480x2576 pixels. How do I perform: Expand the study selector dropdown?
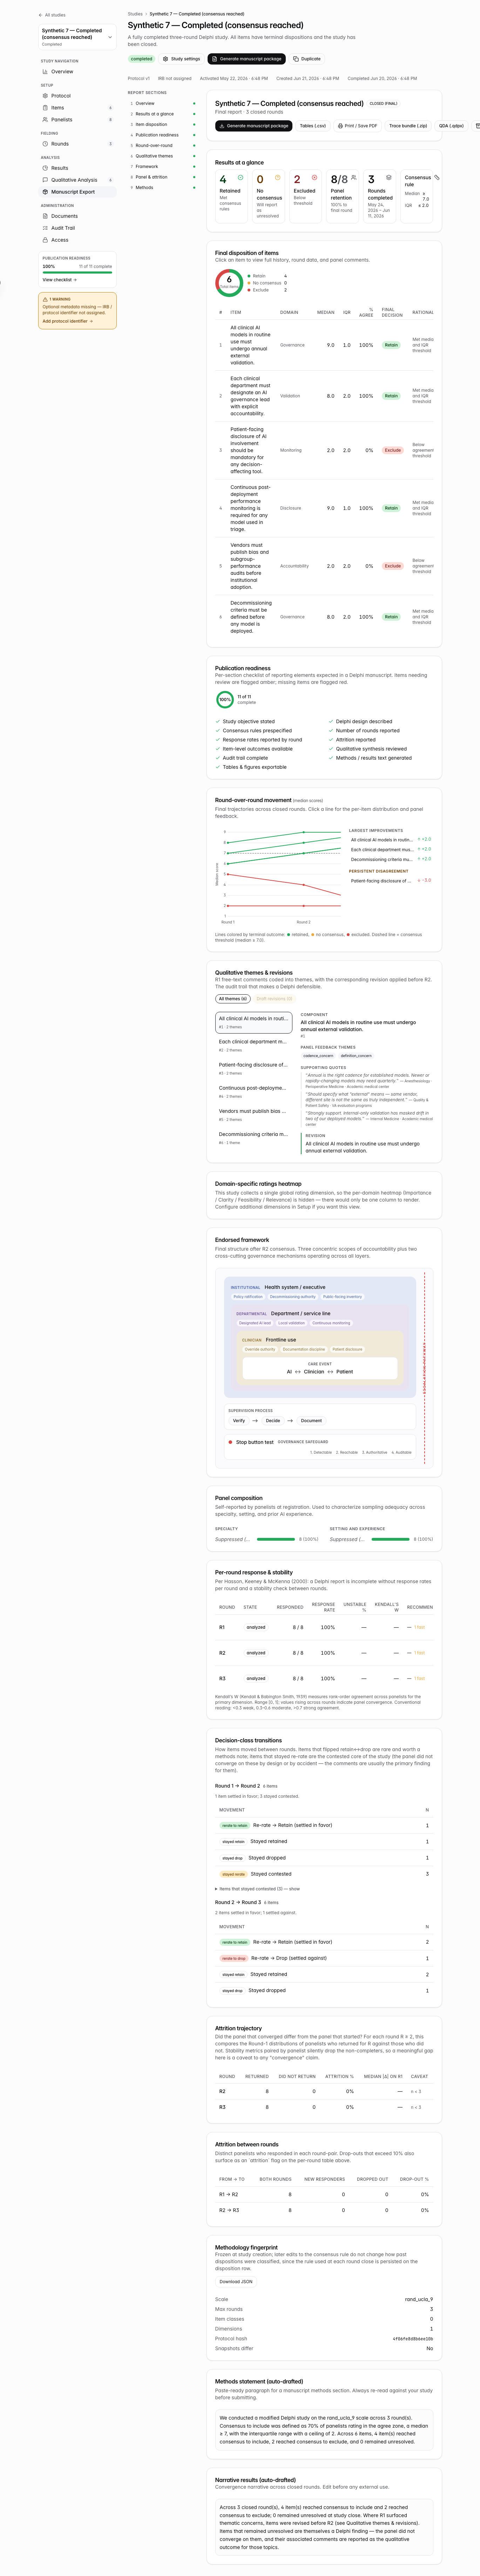[x=78, y=36]
